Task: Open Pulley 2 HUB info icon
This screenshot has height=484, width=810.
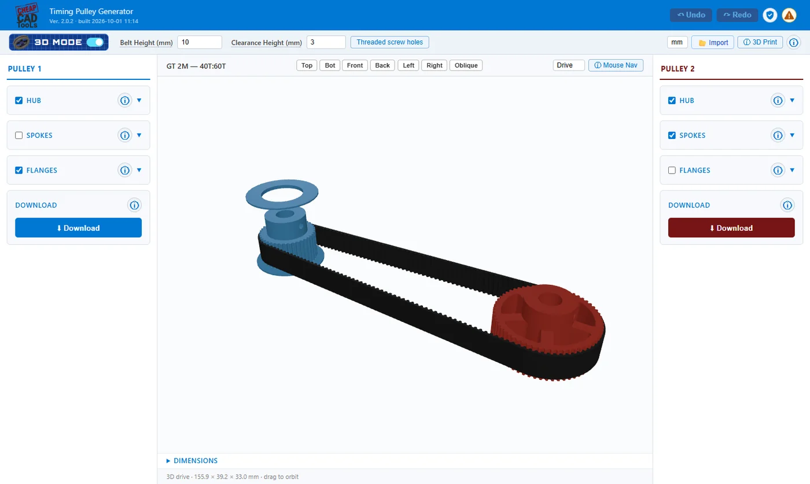Action: (x=778, y=101)
